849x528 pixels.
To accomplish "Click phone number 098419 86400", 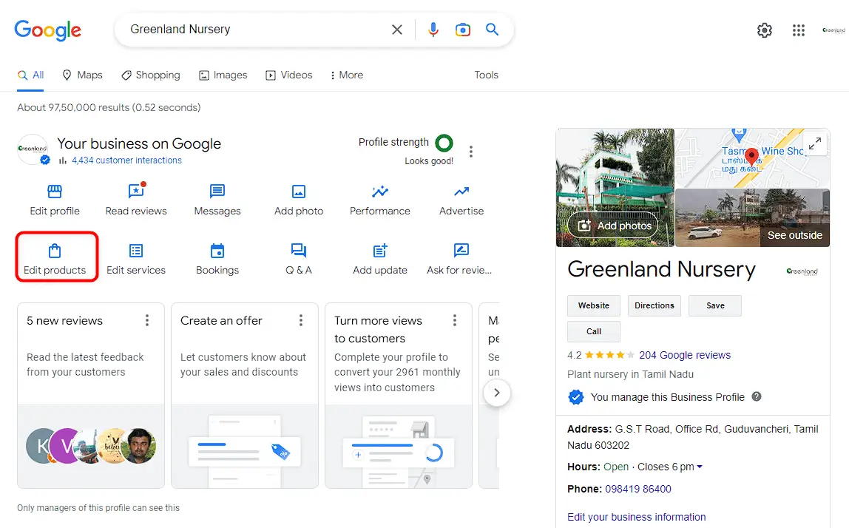I will point(637,489).
